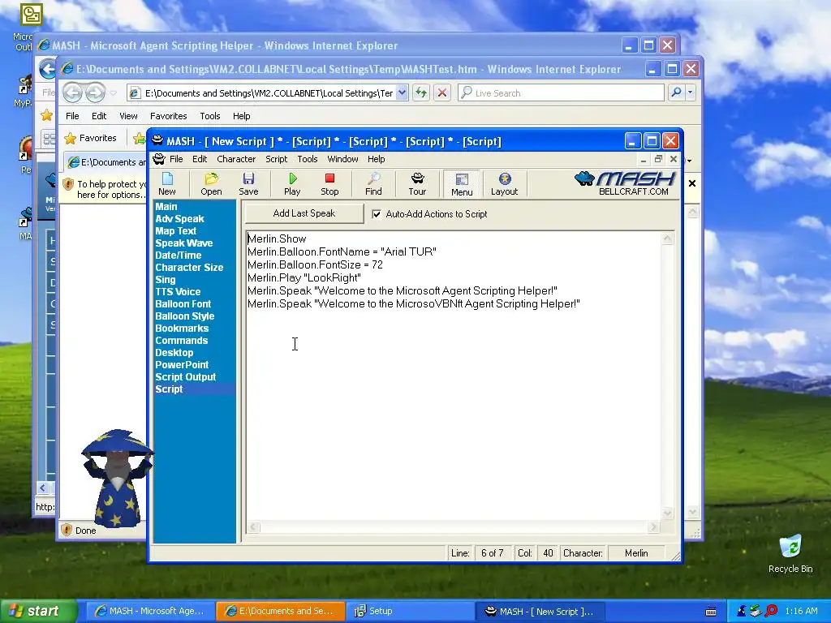Viewport: 831px width, 623px height.
Task: Open Layout options in MASH toolbar
Action: 504,184
